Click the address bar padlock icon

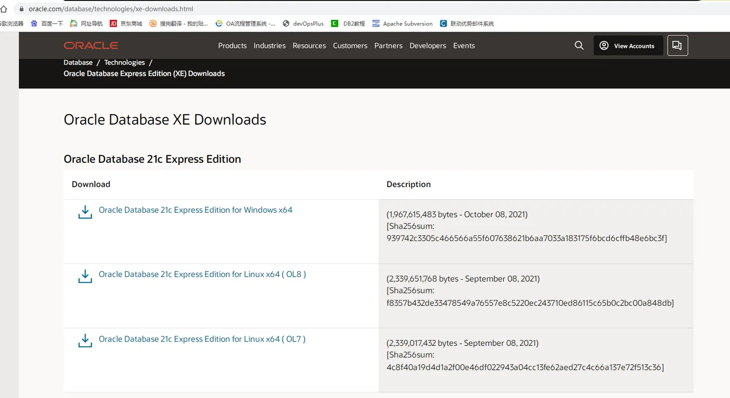21,9
